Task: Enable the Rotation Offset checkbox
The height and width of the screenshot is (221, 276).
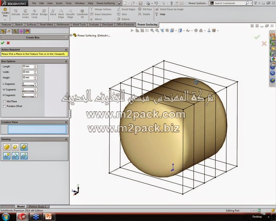Action: click(4, 106)
